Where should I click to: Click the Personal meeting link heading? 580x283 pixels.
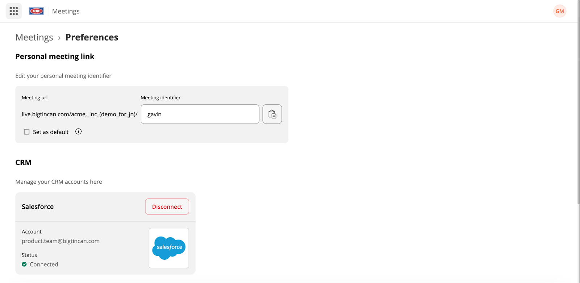pos(55,57)
